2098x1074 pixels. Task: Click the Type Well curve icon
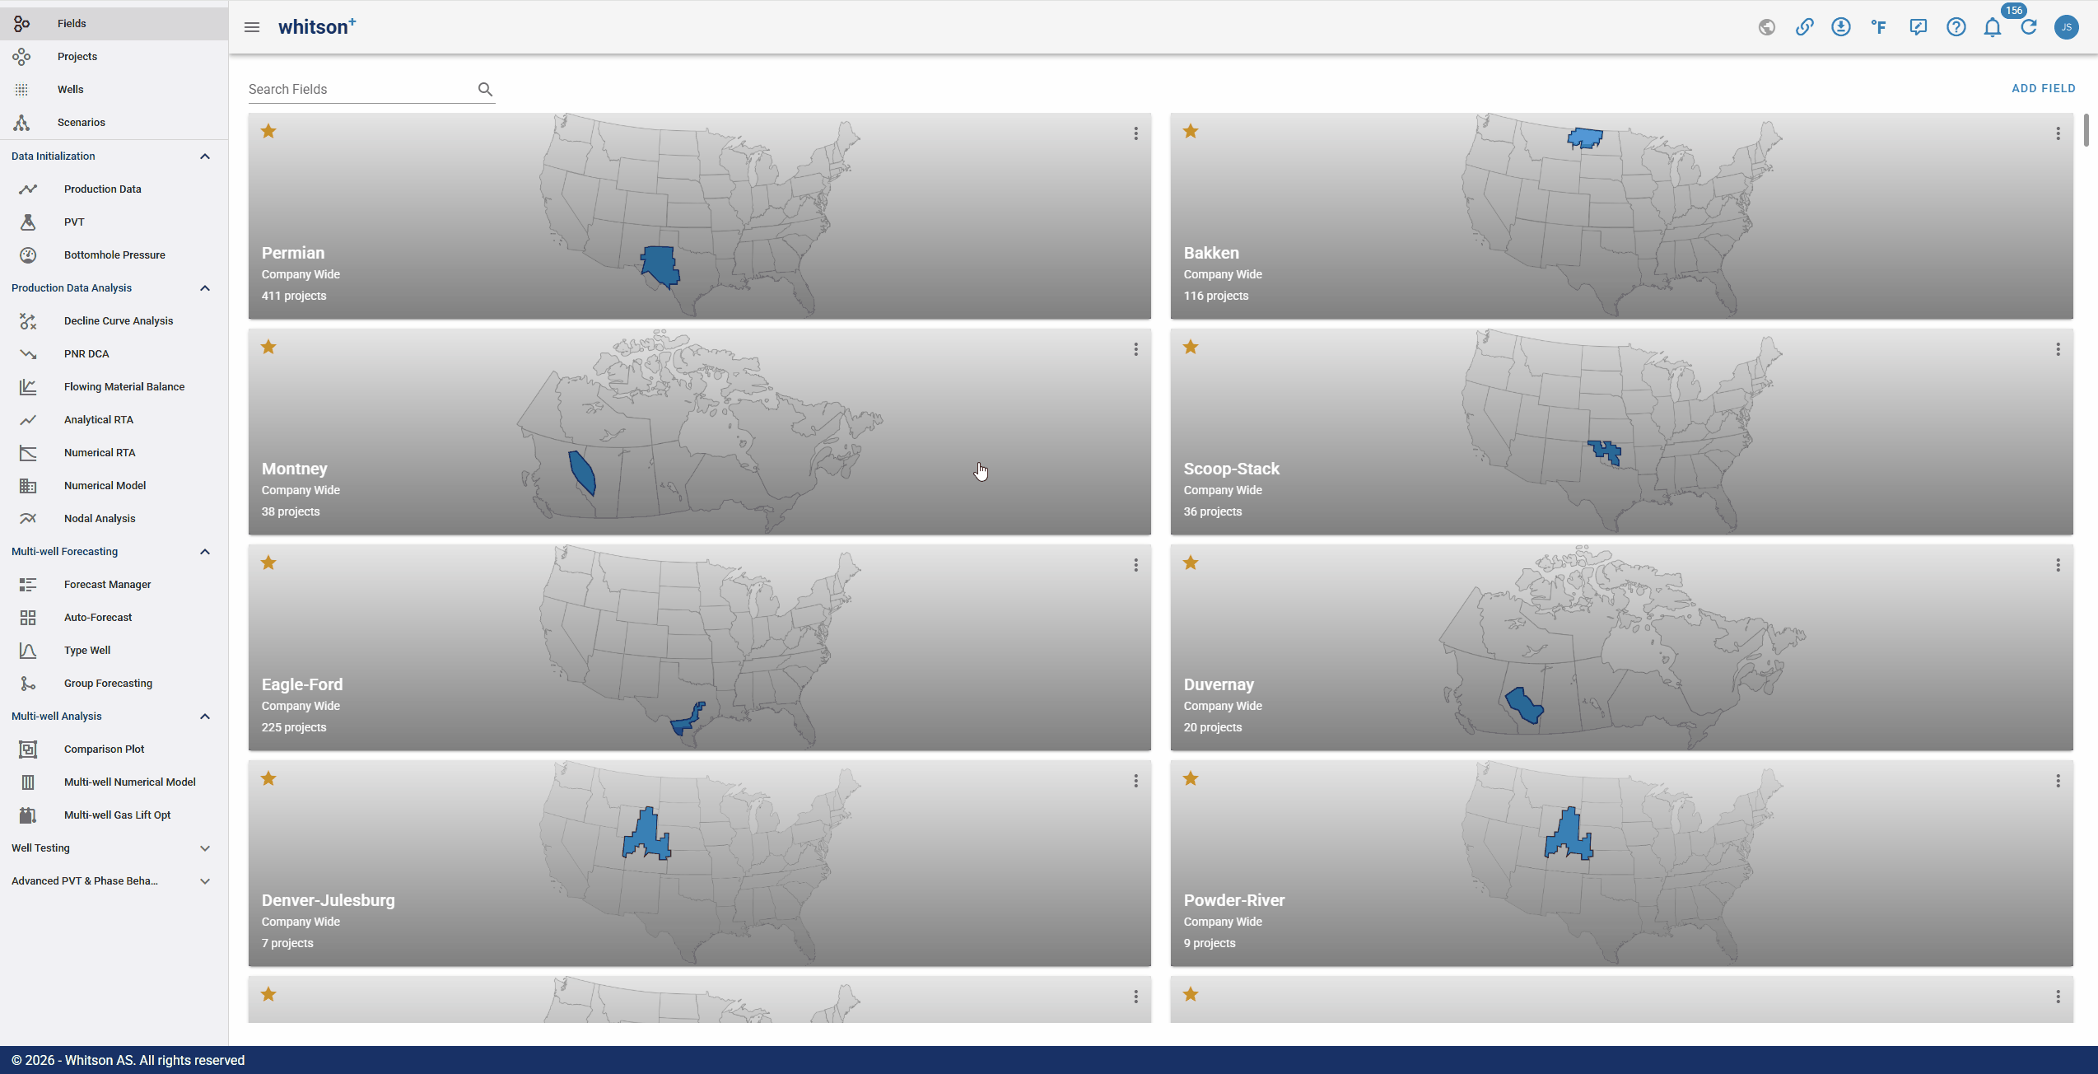click(28, 650)
